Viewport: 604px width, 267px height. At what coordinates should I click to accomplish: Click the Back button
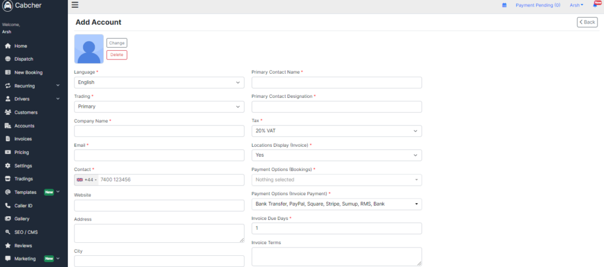[x=587, y=22]
